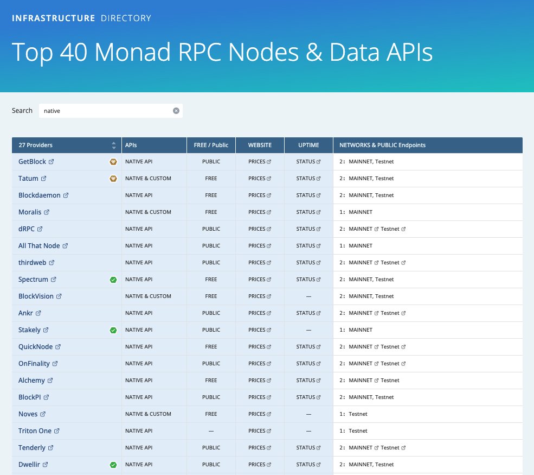This screenshot has width=534, height=475.
Task: Sort providers using the column sort arrows
Action: click(x=114, y=145)
